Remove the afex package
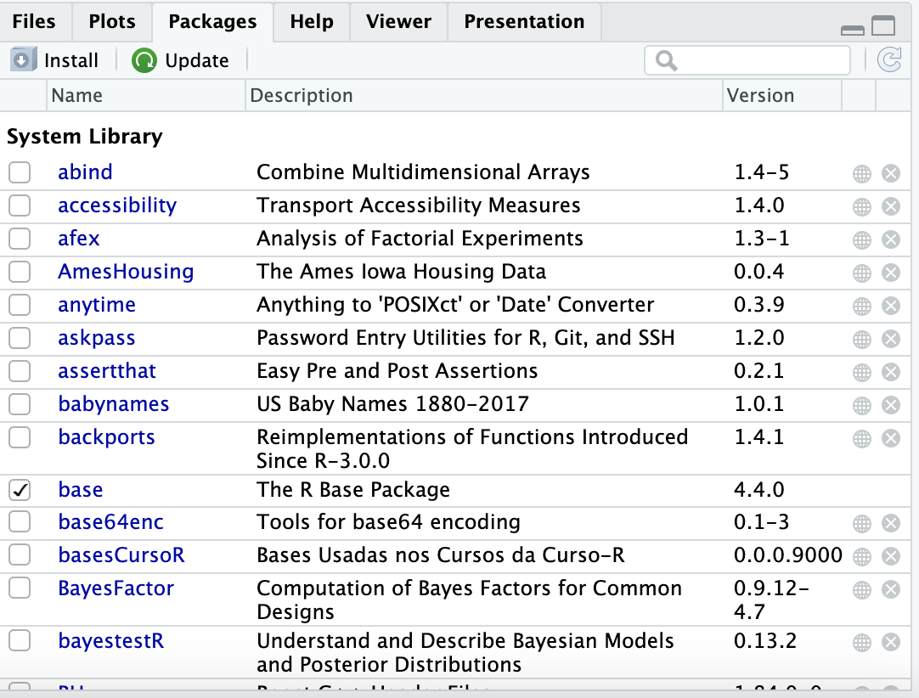 pyautogui.click(x=890, y=239)
